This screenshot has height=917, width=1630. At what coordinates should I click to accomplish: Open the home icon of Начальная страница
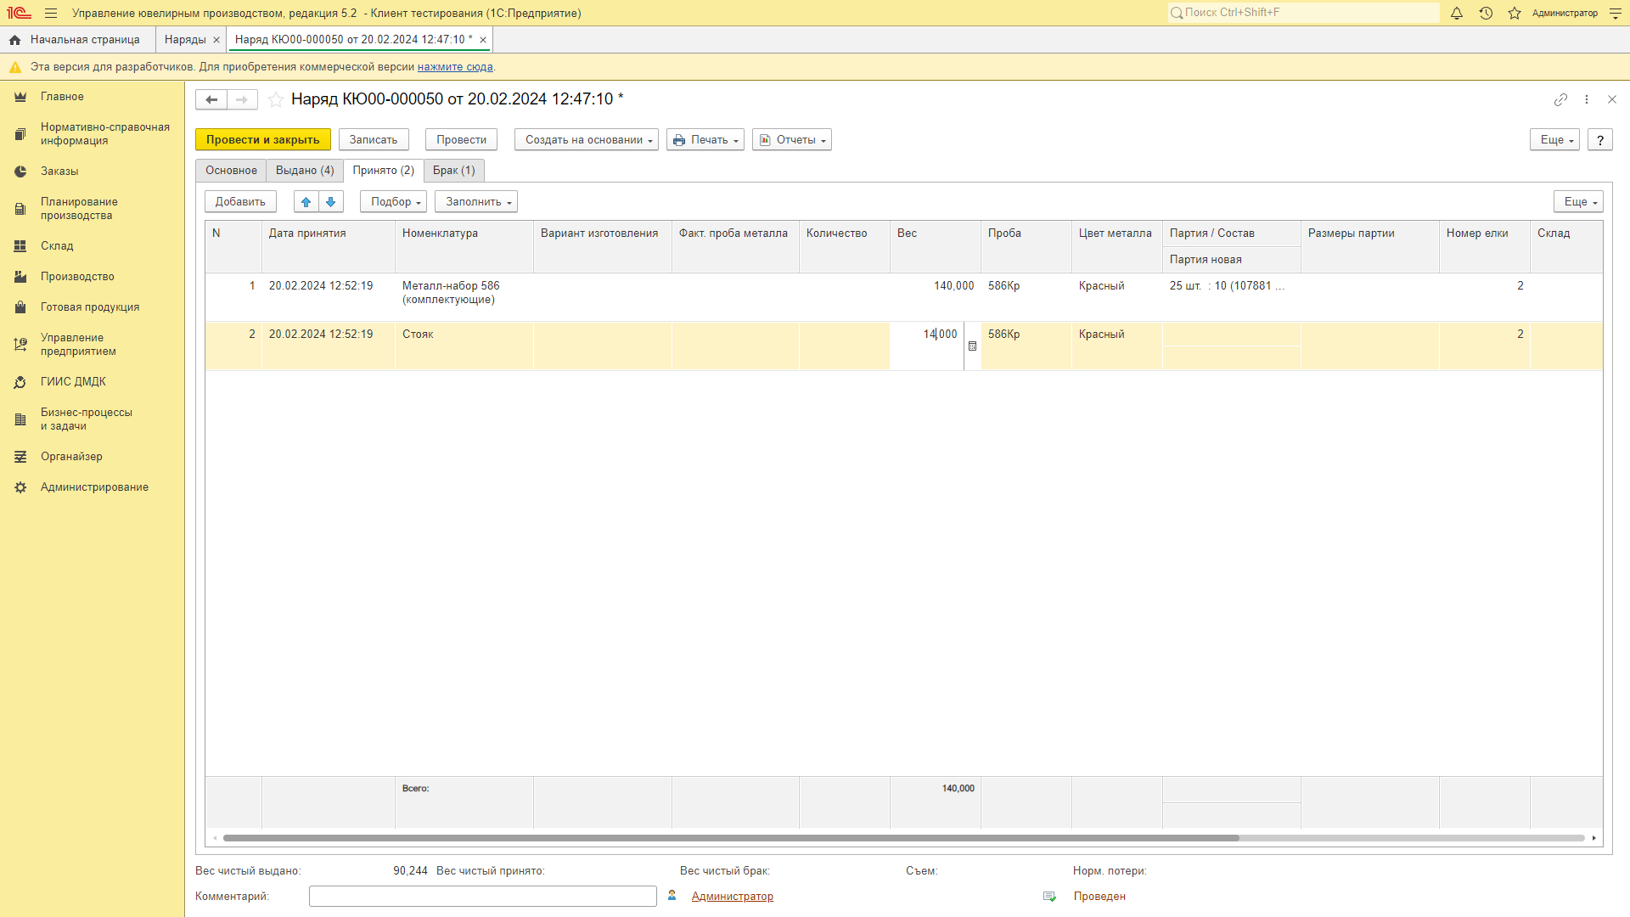tap(15, 40)
